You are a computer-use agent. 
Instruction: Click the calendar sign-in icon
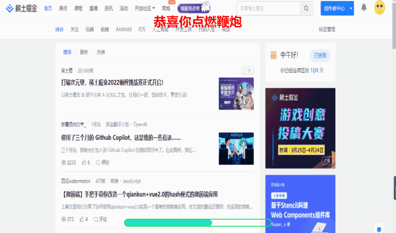274,55
